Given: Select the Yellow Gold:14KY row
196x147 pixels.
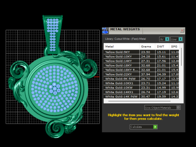Looking at the screenshot, I should coord(141,61).
